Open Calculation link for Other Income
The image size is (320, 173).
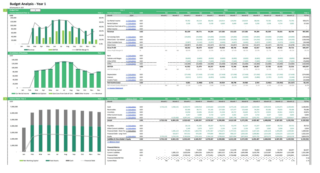pos(131,29)
